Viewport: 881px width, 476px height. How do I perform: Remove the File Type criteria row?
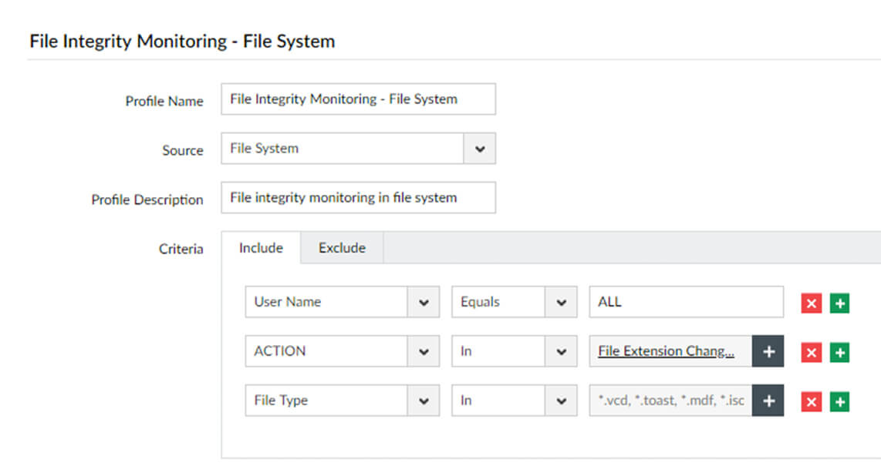pyautogui.click(x=811, y=401)
